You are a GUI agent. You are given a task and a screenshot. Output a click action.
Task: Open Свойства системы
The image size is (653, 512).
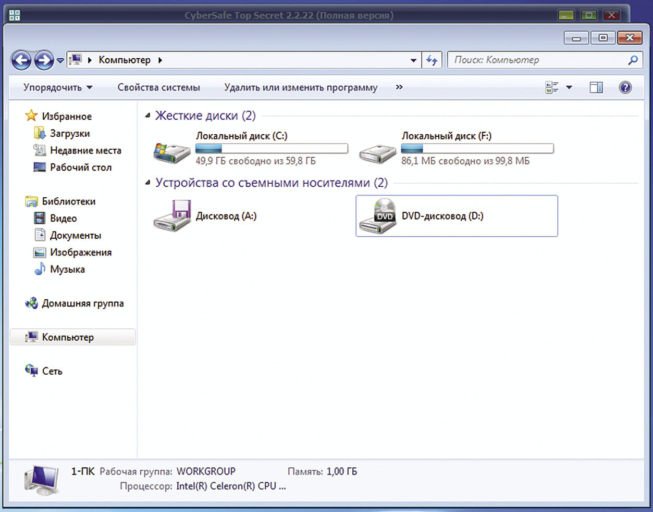coord(158,87)
